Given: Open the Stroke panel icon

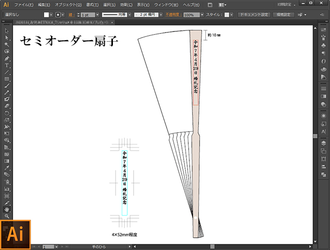Looking at the screenshot, I should pos(323,88).
